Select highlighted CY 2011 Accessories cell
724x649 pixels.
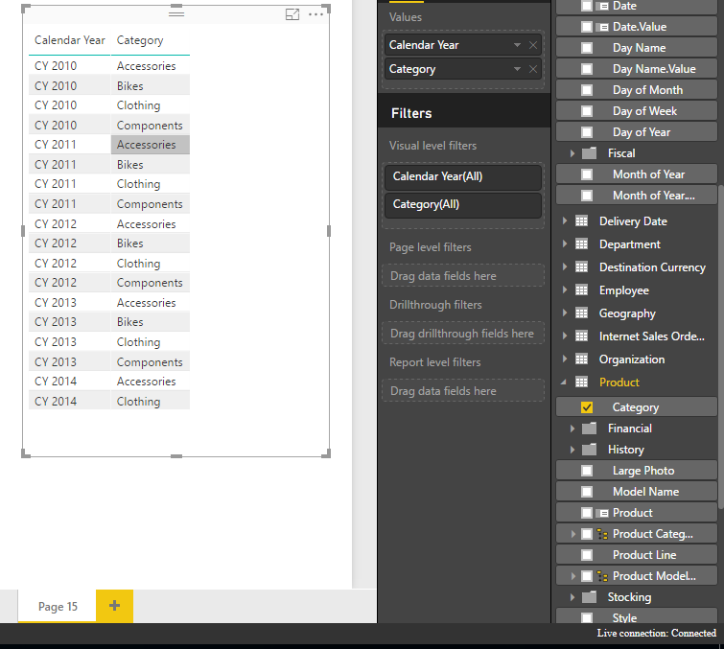pyautogui.click(x=150, y=145)
